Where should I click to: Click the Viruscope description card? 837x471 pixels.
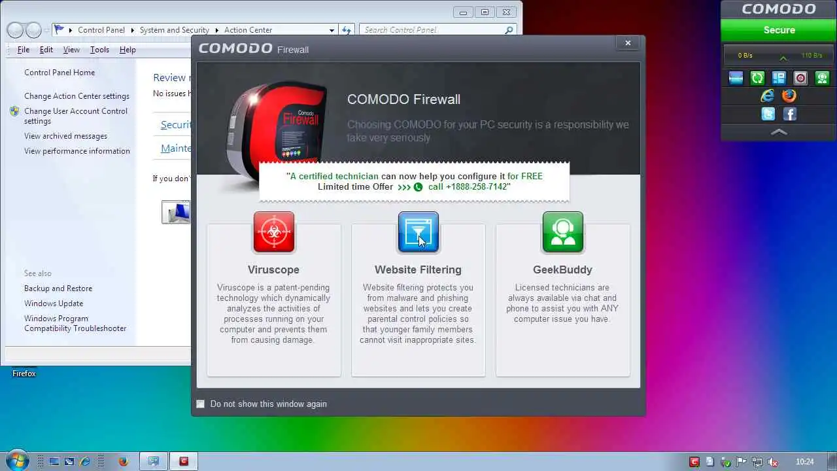[x=274, y=300]
